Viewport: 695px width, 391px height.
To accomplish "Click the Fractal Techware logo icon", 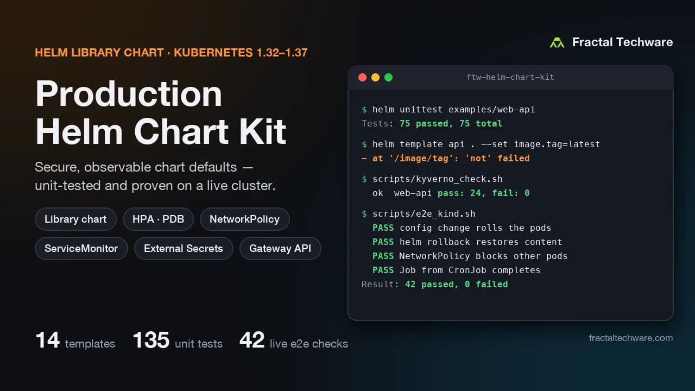I will (557, 42).
